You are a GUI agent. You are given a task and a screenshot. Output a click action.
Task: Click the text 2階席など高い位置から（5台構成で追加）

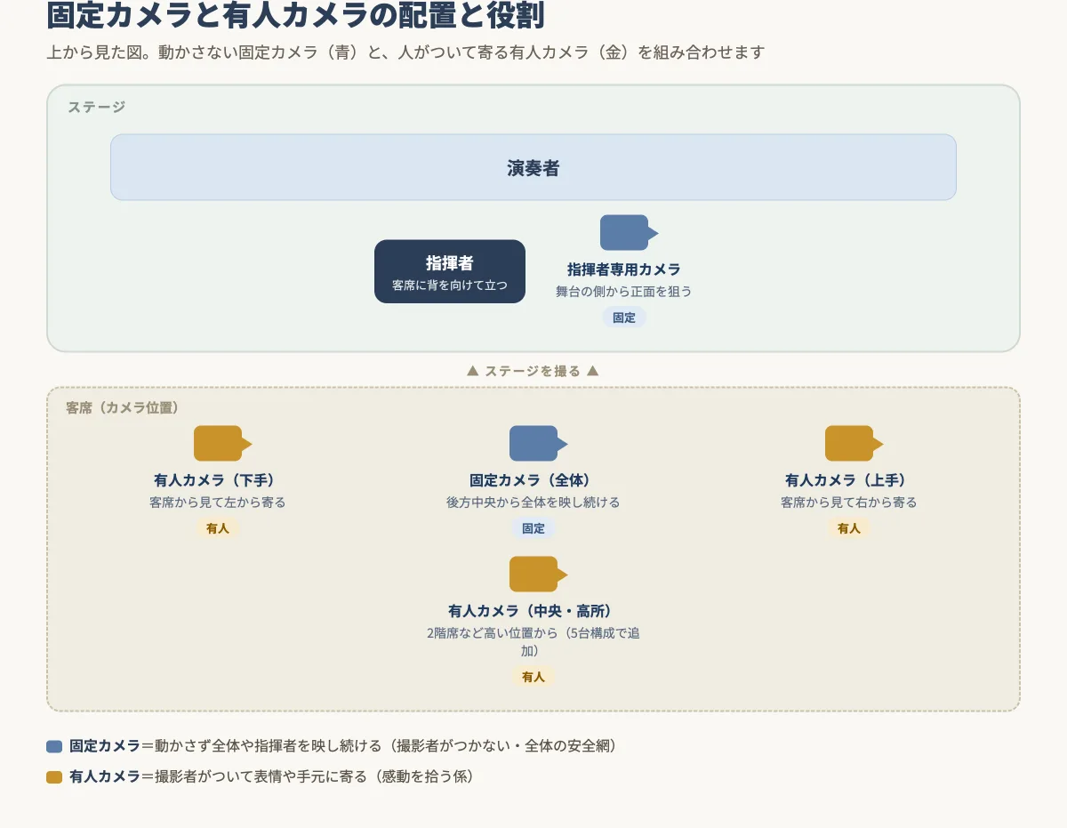[533, 642]
